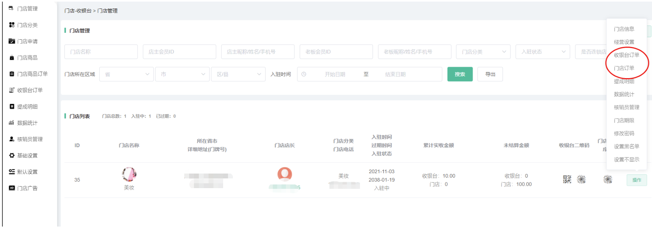
Task: Select 门店订单 from the popup menu
Action: pyautogui.click(x=624, y=68)
